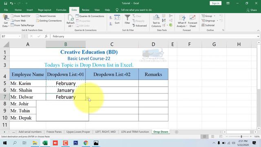Collapse the ribbon with the chevron
This screenshot has height=147, width=261.
point(258,30)
